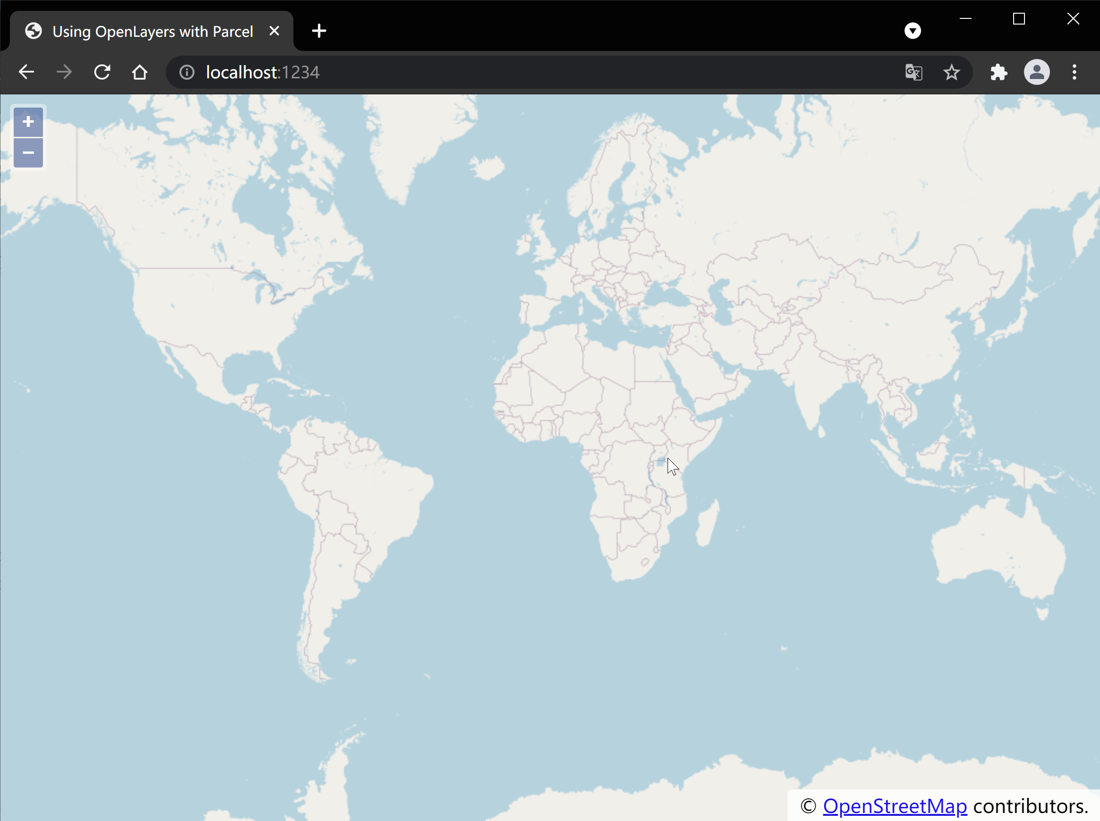This screenshot has height=821, width=1100.
Task: Click the forward navigation arrow
Action: tap(64, 73)
